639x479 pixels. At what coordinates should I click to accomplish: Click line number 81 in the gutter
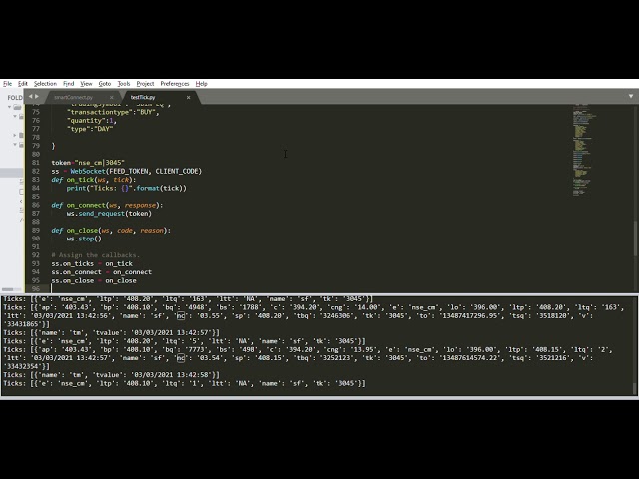(36, 163)
